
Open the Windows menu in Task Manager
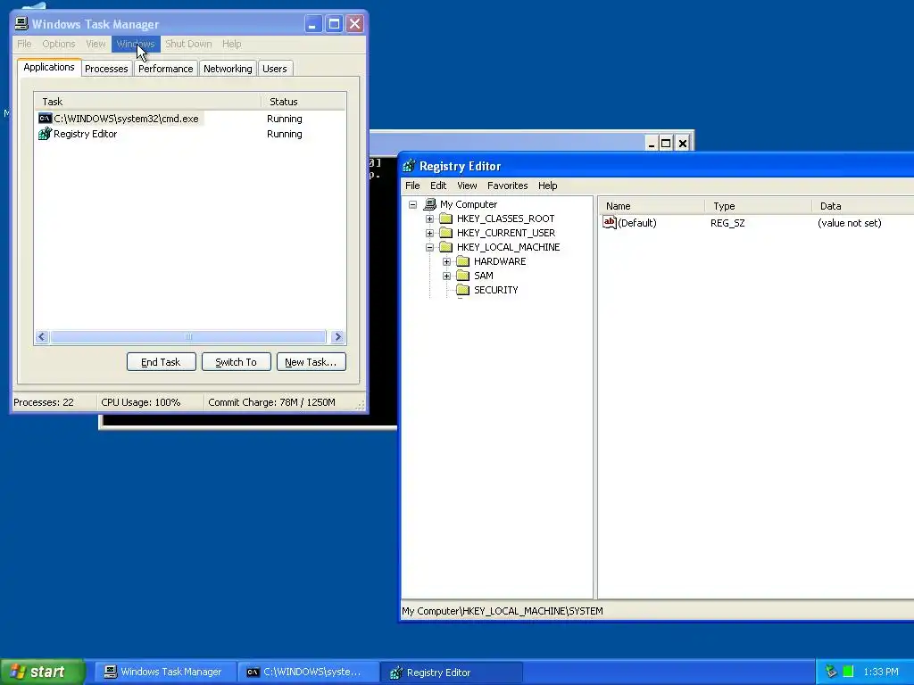click(136, 44)
